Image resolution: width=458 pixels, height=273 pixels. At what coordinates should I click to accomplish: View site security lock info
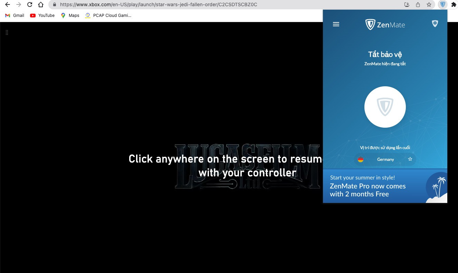54,4
